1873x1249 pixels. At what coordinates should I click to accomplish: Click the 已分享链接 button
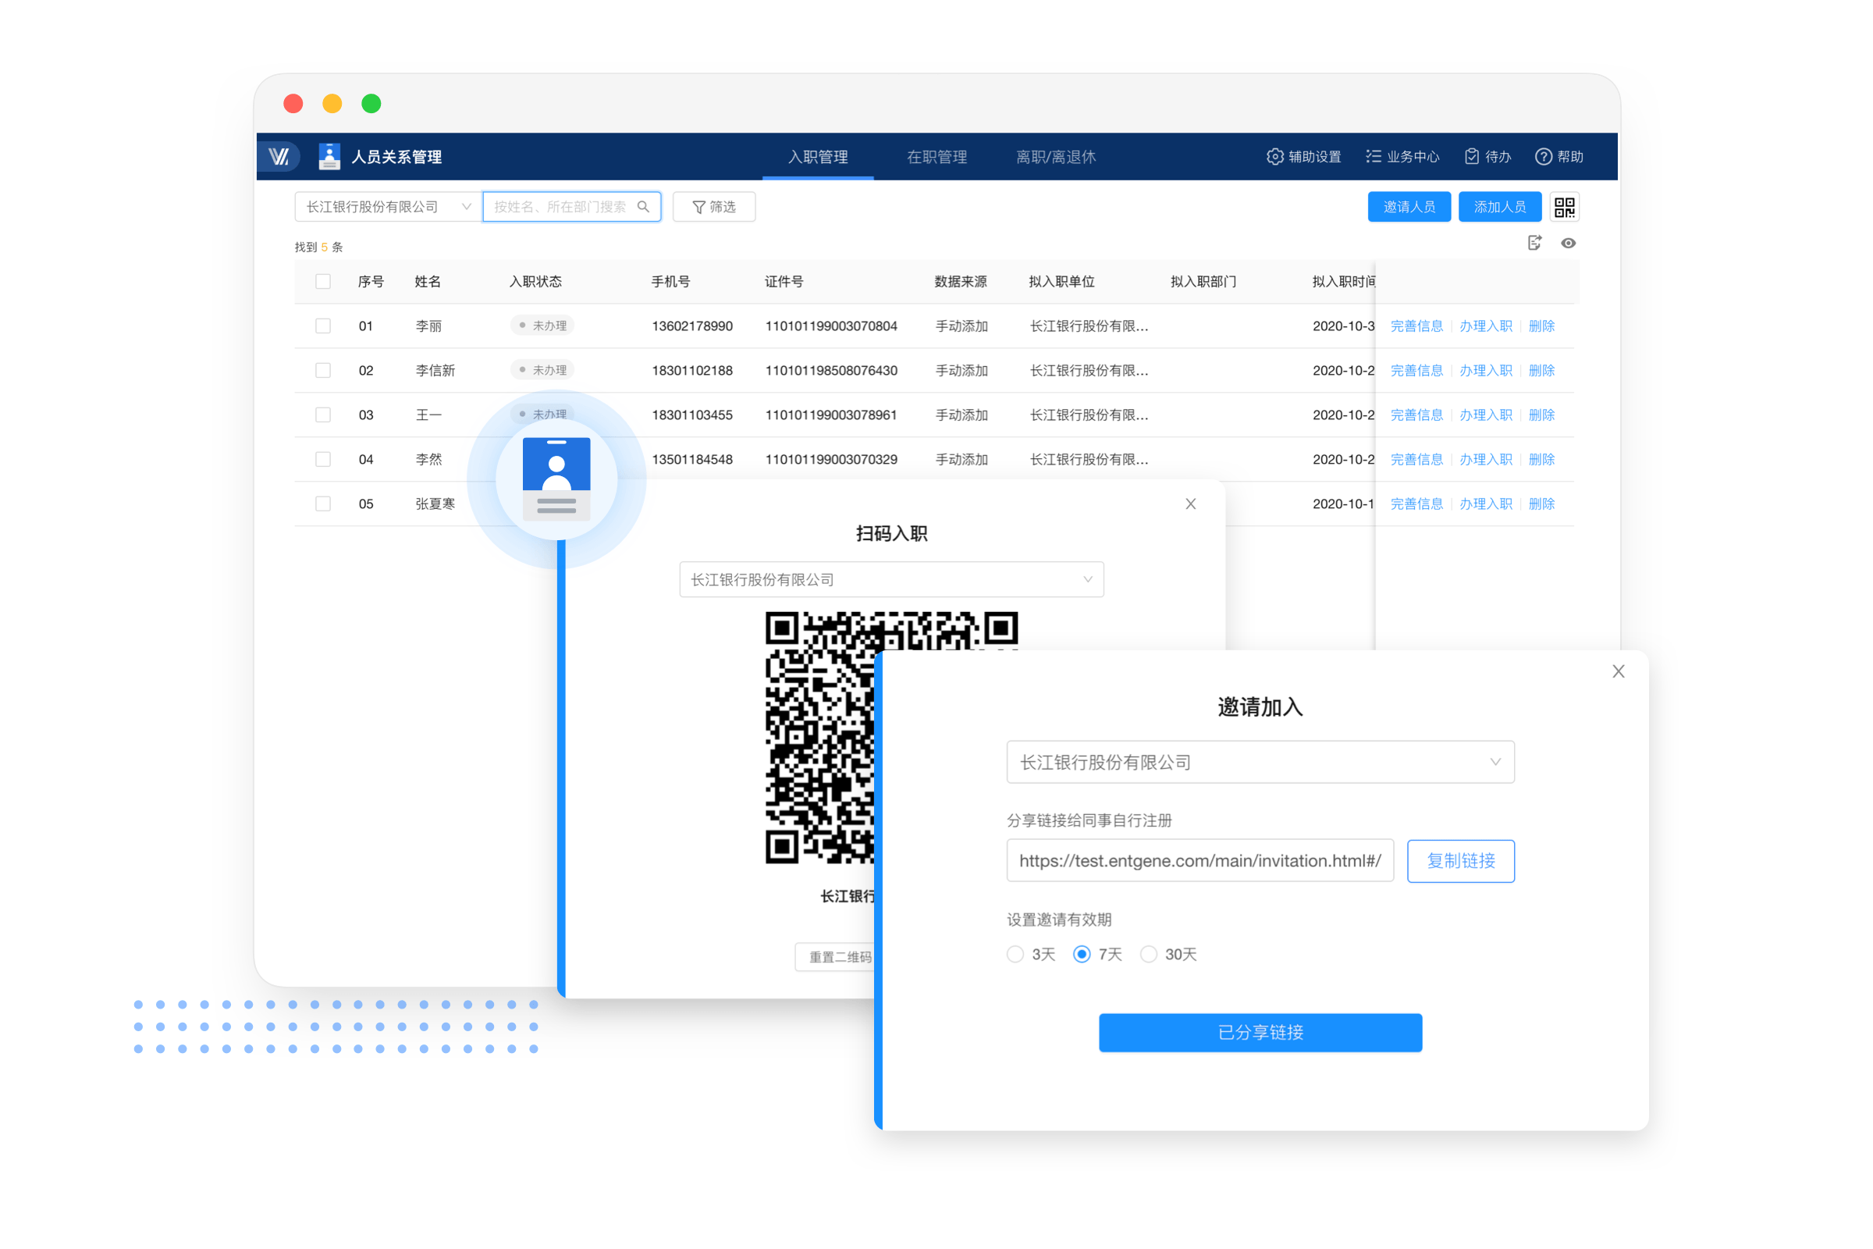click(1260, 1033)
